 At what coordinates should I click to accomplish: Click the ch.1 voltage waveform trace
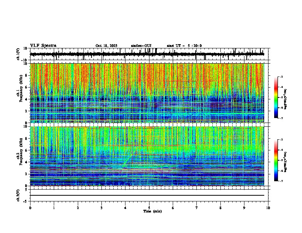tap(147, 54)
